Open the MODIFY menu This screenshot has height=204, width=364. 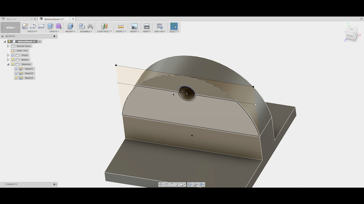pos(70,32)
